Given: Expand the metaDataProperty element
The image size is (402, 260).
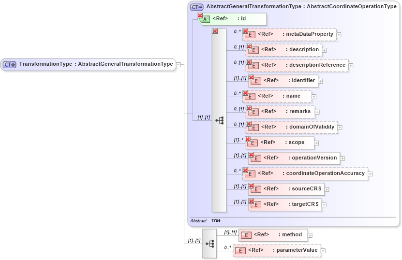Looking at the screenshot, I should click(339, 35).
